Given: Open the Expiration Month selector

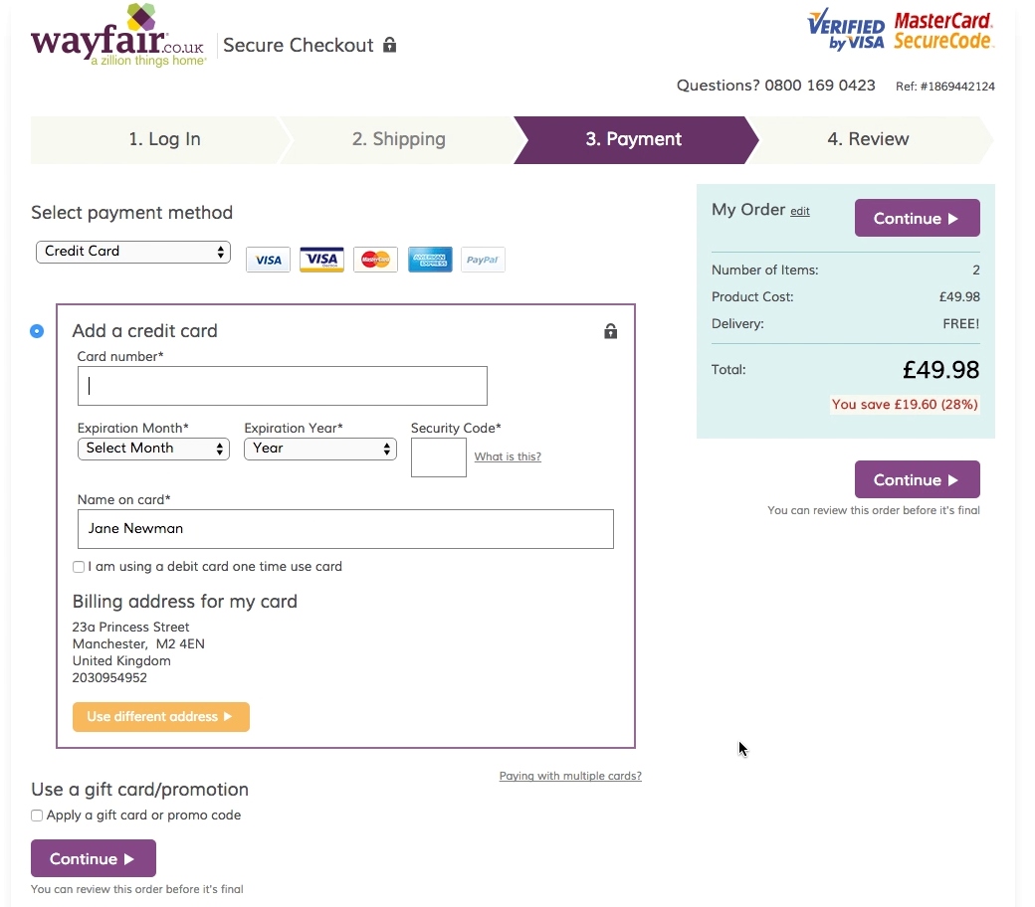Looking at the screenshot, I should (153, 449).
